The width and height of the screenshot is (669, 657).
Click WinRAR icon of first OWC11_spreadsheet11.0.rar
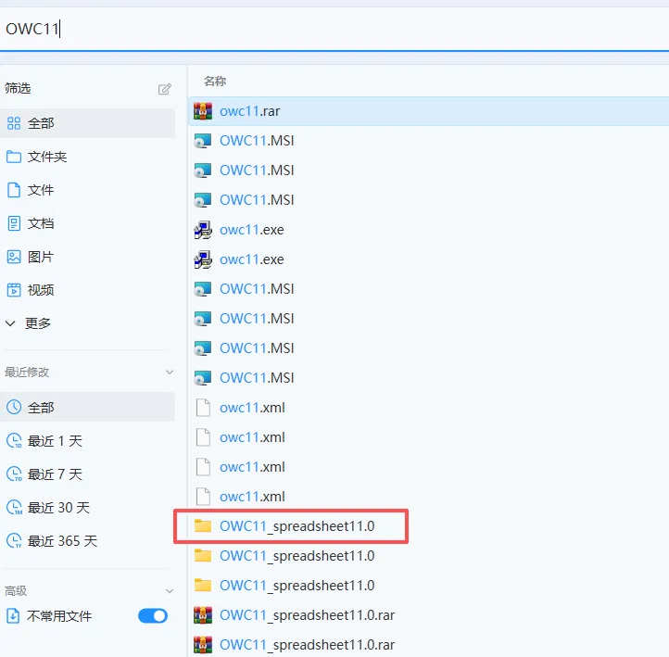tap(203, 615)
